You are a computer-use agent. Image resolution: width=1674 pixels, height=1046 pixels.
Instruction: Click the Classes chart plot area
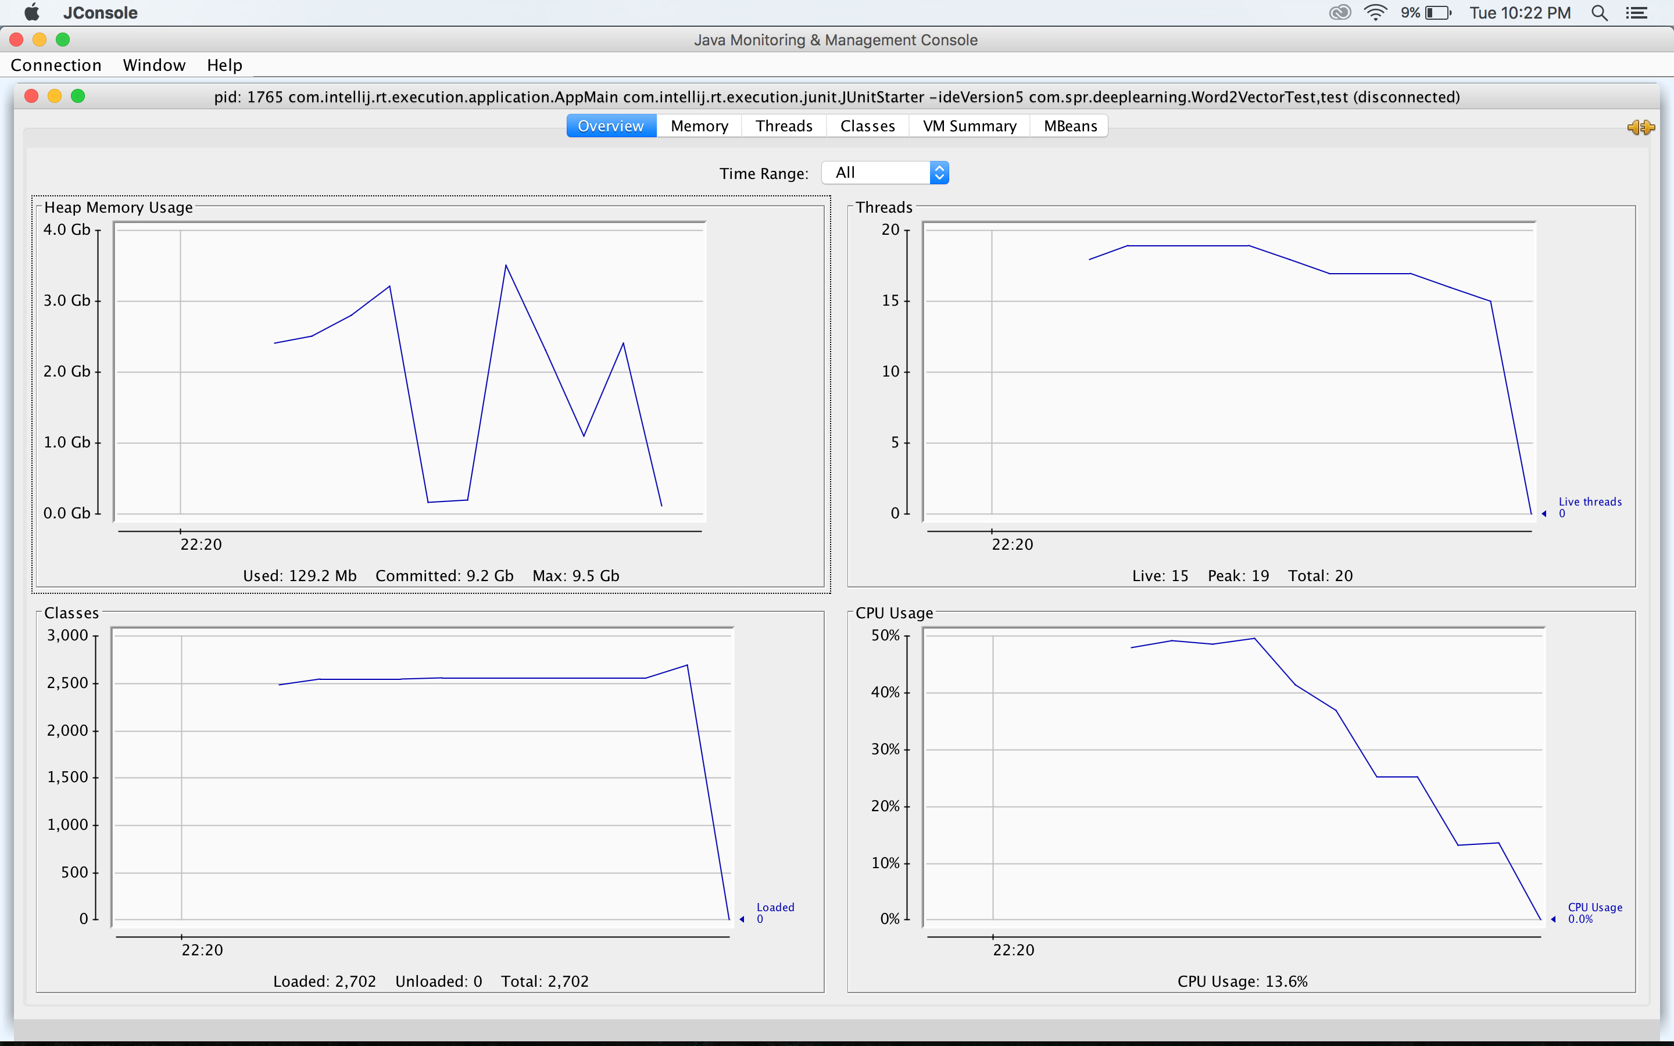422,778
